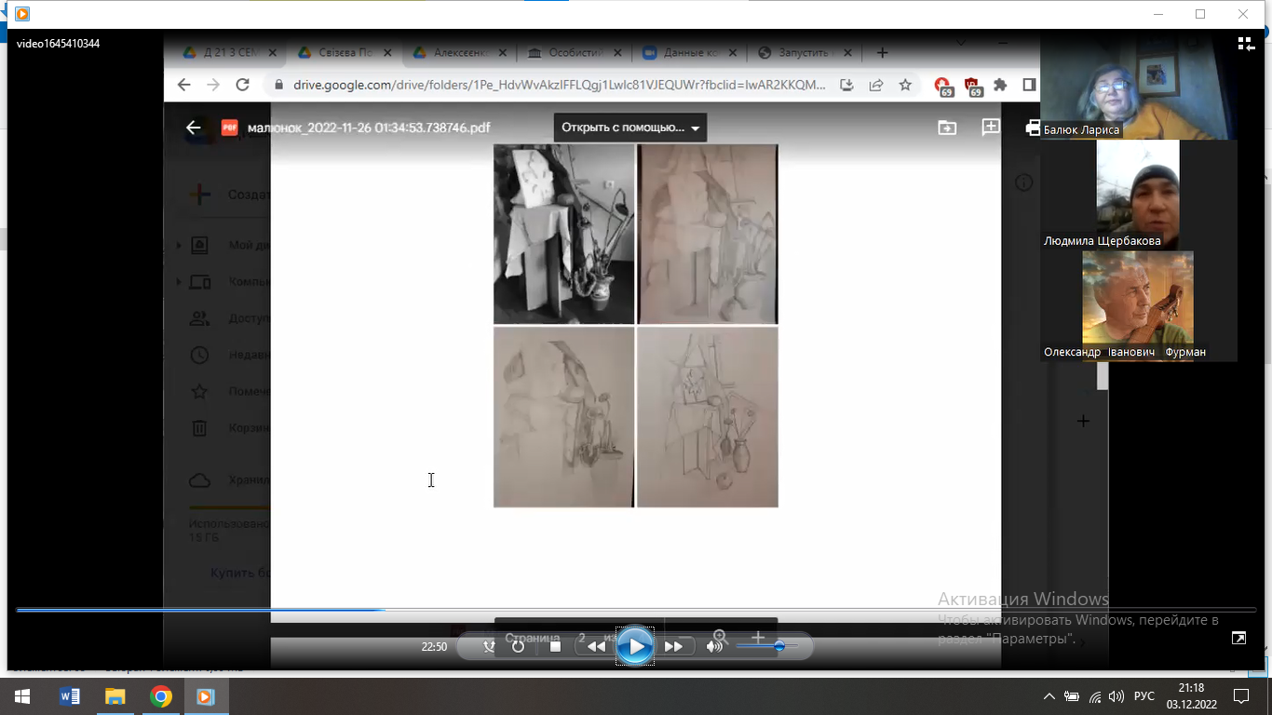The image size is (1272, 715).
Task: Enter full-screen view mode
Action: (1238, 638)
